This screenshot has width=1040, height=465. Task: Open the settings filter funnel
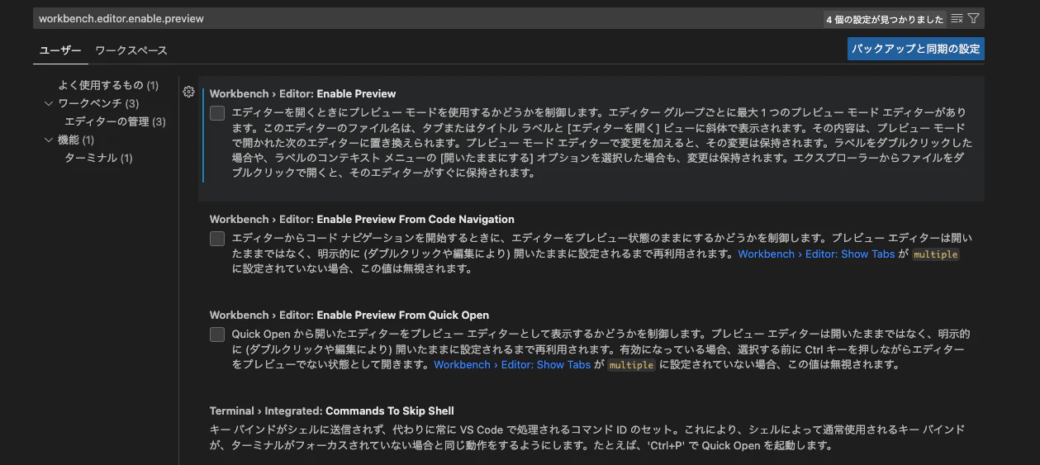(x=973, y=18)
